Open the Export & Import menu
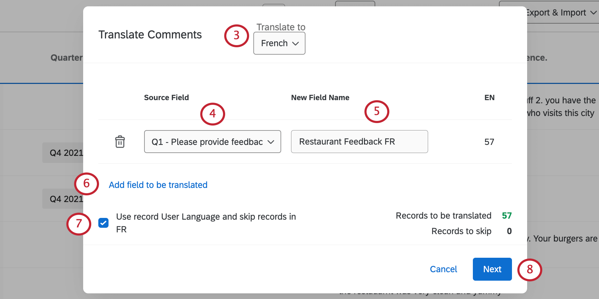The height and width of the screenshot is (299, 599). pyautogui.click(x=560, y=13)
